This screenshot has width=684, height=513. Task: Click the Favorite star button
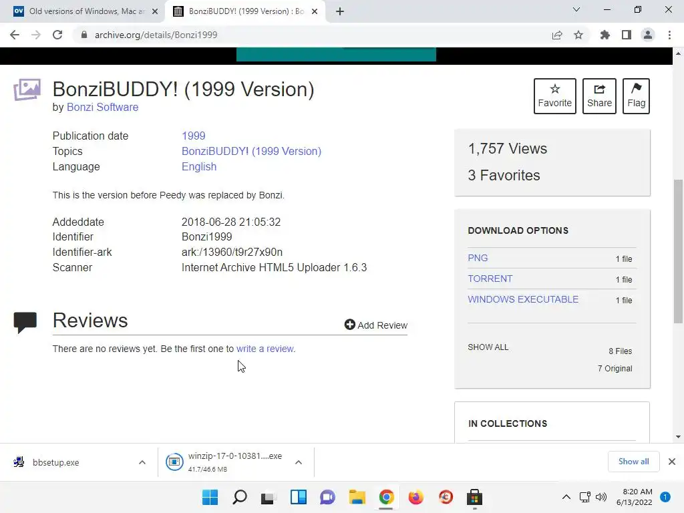(555, 96)
